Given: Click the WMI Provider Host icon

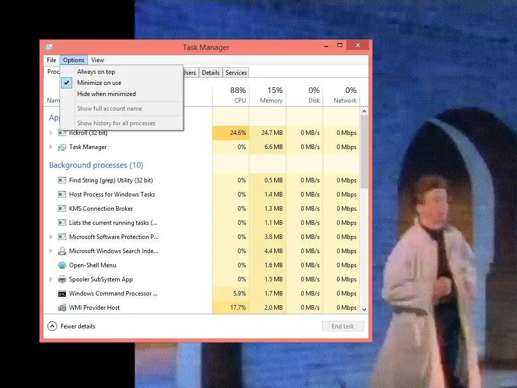Looking at the screenshot, I should [x=62, y=308].
